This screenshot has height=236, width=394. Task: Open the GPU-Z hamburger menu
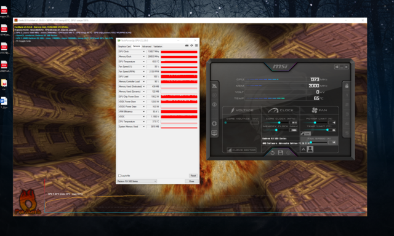pyautogui.click(x=196, y=45)
